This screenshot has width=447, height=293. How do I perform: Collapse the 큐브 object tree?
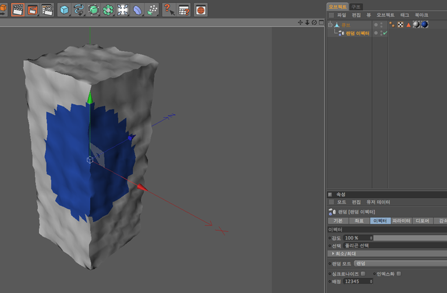click(330, 24)
